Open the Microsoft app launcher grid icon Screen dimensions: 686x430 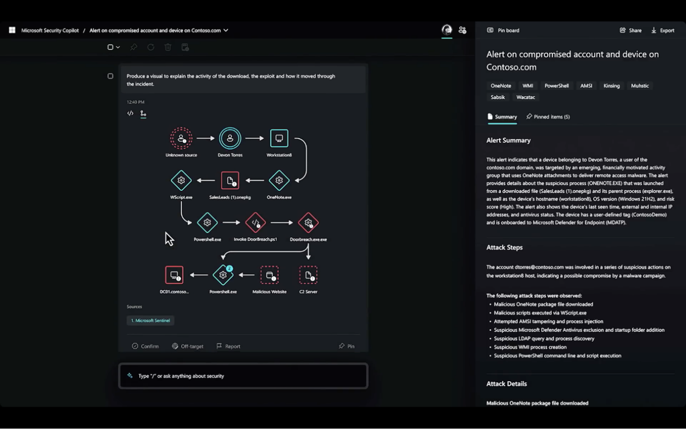tap(12, 30)
